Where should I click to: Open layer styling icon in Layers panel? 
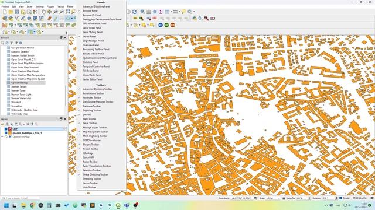[2, 124]
